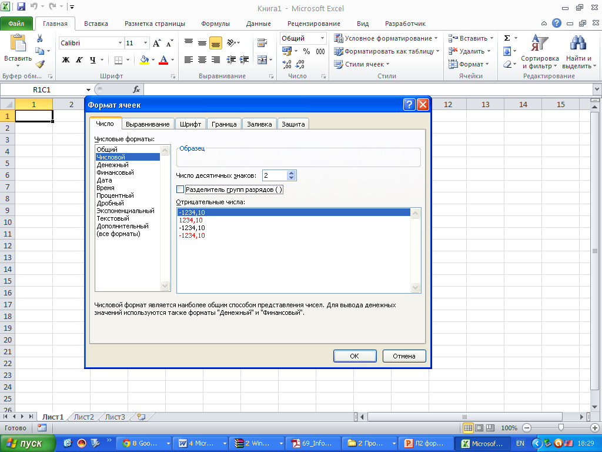Switch to Page Layout view in status bar
The image size is (602, 452).
tap(479, 428)
